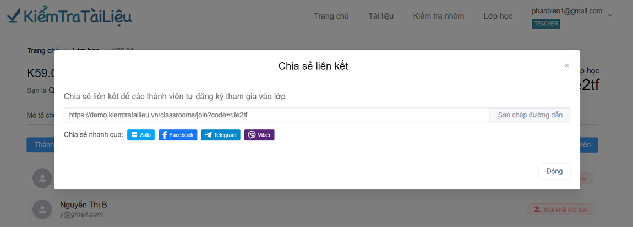
Task: Open the Lớp học menu item
Action: (498, 16)
